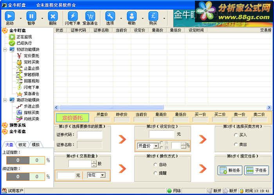Open the 开盘价 dropdown
Viewport: 274px width, 195px height.
click(156, 146)
